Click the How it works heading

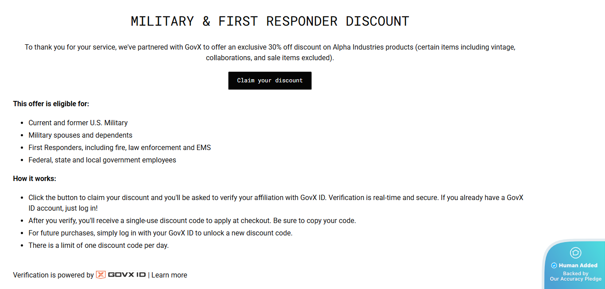35,179
